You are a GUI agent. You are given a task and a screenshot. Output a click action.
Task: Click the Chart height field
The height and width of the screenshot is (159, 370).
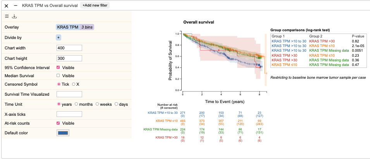pyautogui.click(x=69, y=58)
